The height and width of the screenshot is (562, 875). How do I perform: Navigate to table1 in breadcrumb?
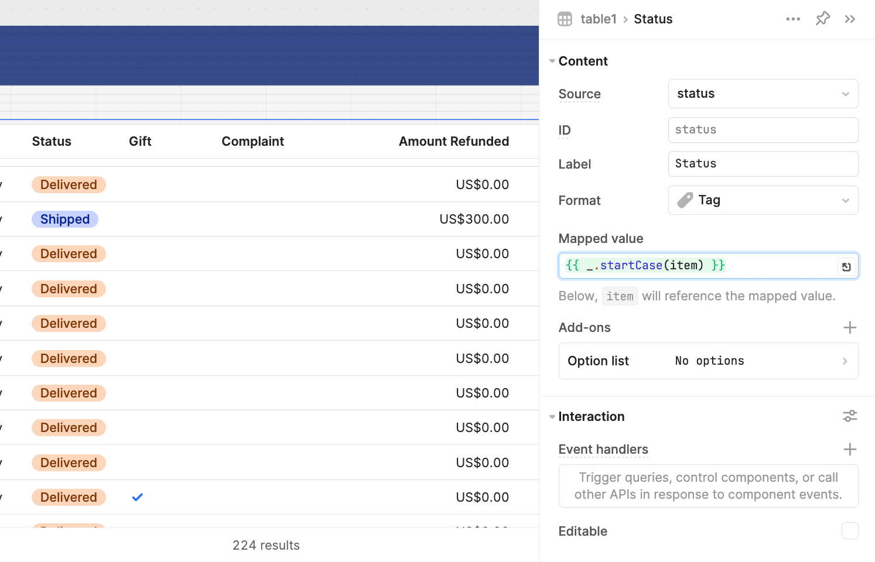pyautogui.click(x=599, y=19)
